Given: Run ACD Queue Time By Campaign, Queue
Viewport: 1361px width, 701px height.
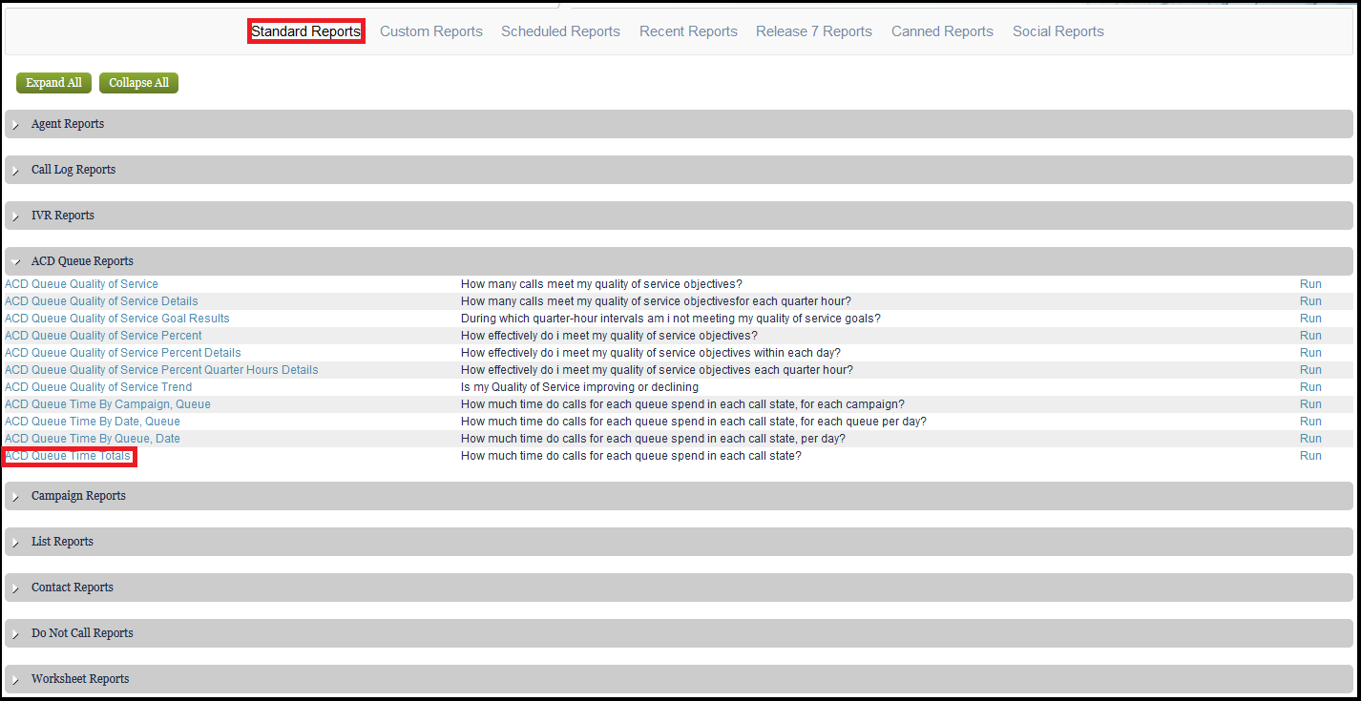Looking at the screenshot, I should tap(1310, 404).
